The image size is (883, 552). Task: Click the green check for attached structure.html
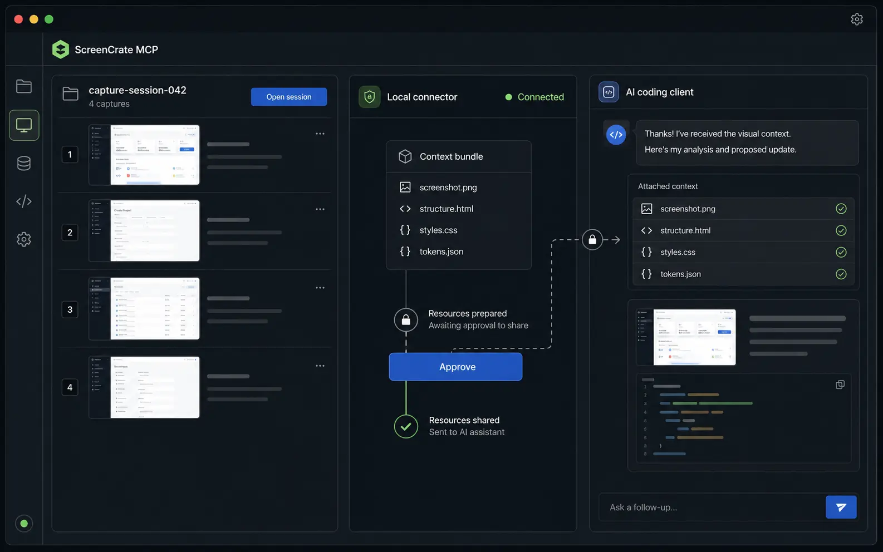(841, 230)
